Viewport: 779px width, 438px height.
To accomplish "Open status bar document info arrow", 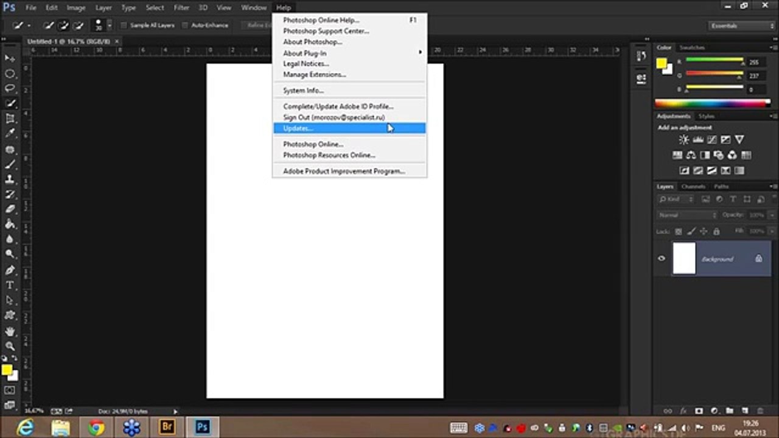I will [x=175, y=412].
